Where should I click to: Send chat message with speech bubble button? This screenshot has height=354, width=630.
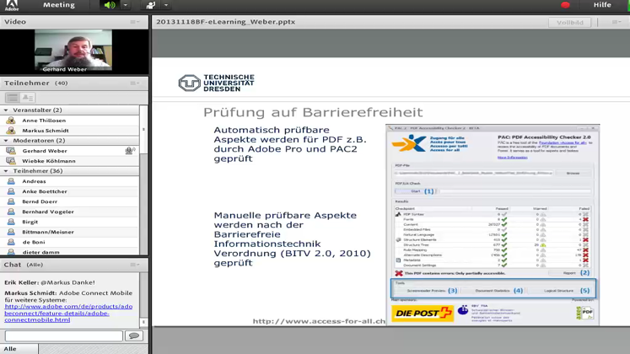point(134,336)
